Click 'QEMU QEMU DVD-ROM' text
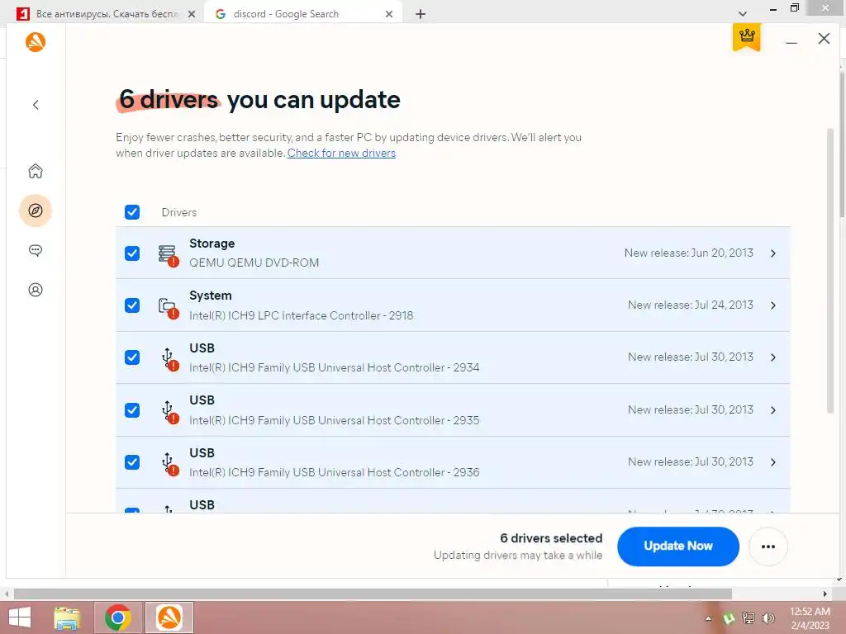Screen dimensions: 846x634 (x=254, y=263)
